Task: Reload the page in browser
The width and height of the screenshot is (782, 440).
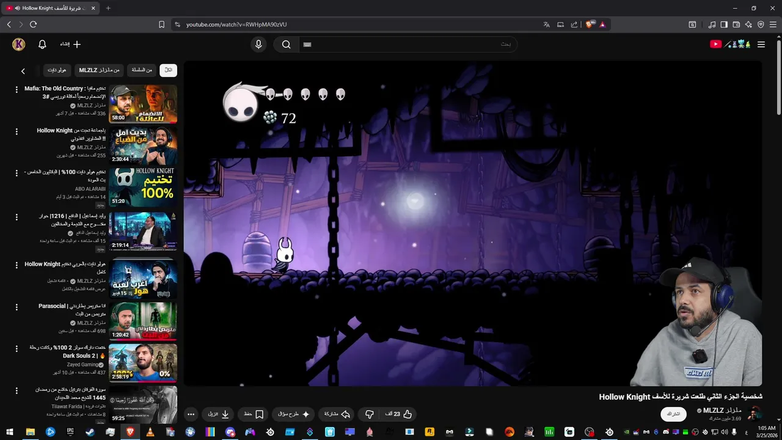Action: 33,24
